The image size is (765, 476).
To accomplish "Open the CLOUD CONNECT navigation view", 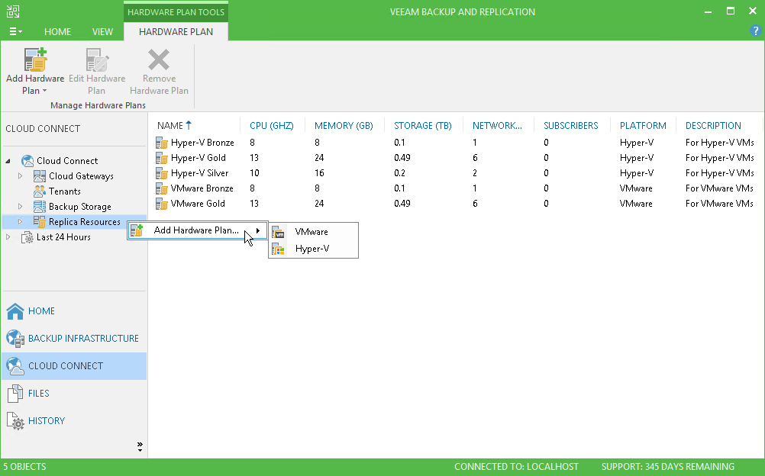I will [74, 366].
